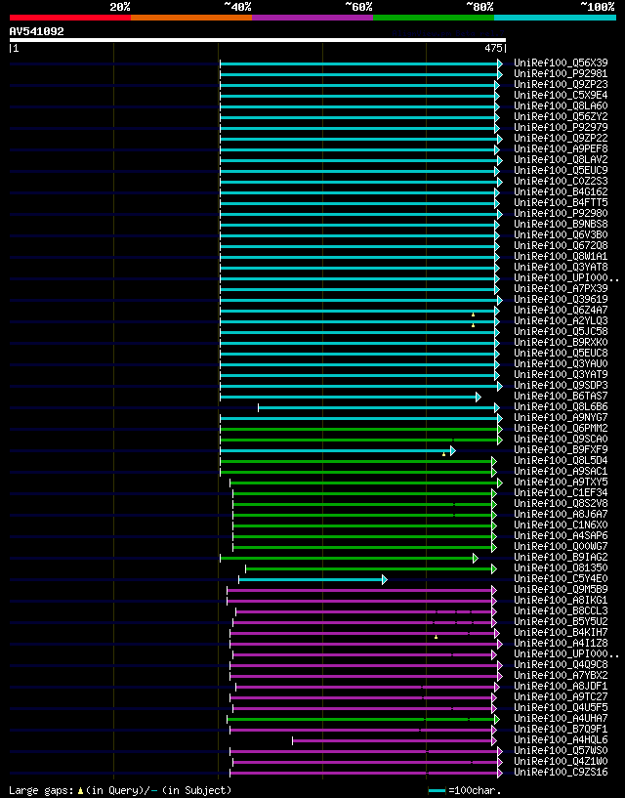Open hit UniRef100_B8CCL3
625x798 pixels.
pyautogui.click(x=561, y=610)
